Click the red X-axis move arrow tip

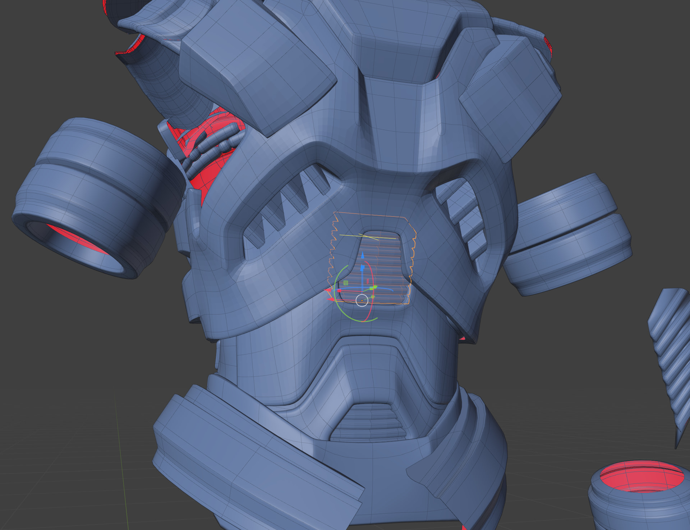327,290
